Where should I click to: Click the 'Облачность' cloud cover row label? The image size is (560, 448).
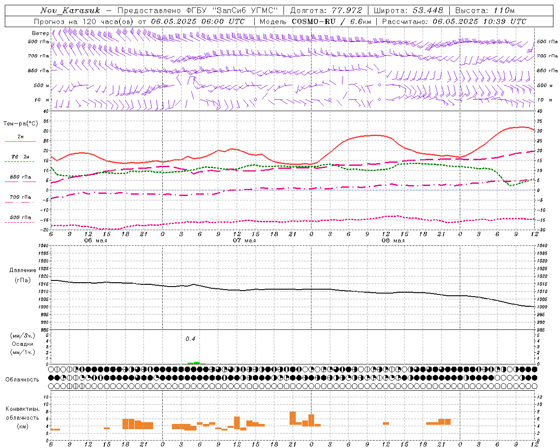22,380
